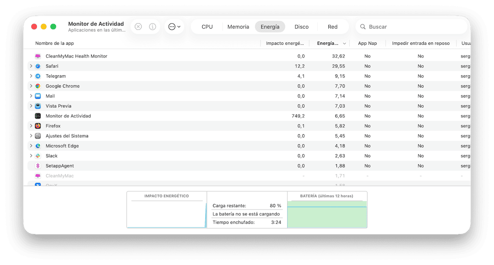Click the Microsoft Edge icon
494x265 pixels.
point(38,146)
